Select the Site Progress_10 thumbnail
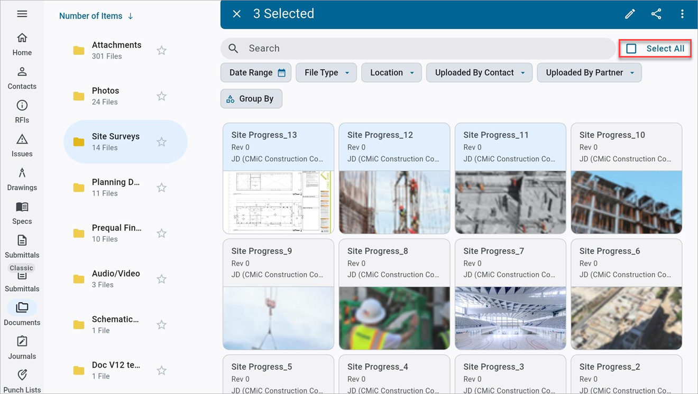The height and width of the screenshot is (394, 698). (x=627, y=202)
